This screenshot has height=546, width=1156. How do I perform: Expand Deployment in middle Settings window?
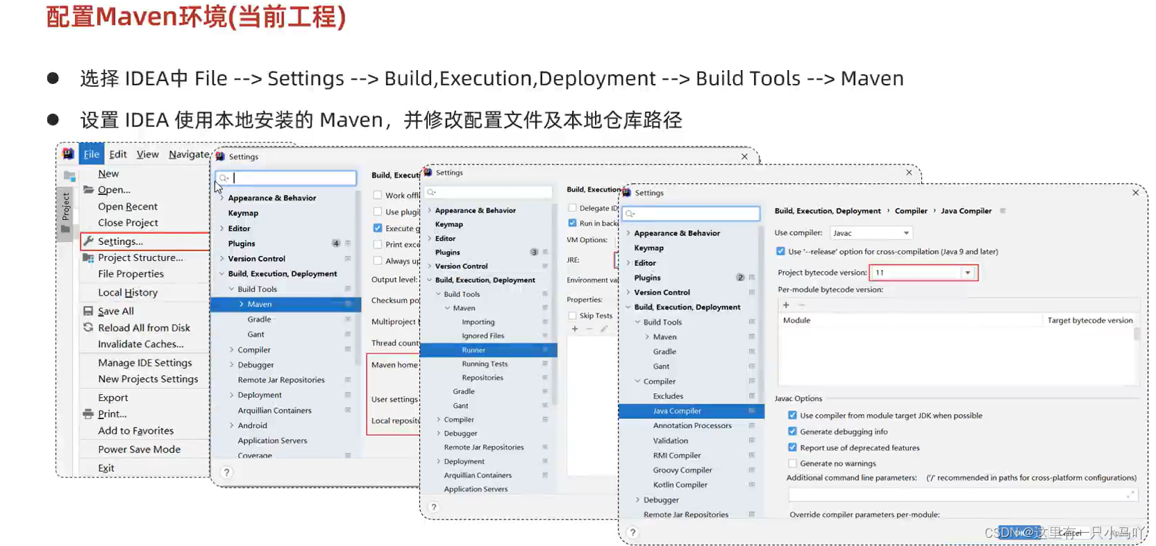click(438, 461)
